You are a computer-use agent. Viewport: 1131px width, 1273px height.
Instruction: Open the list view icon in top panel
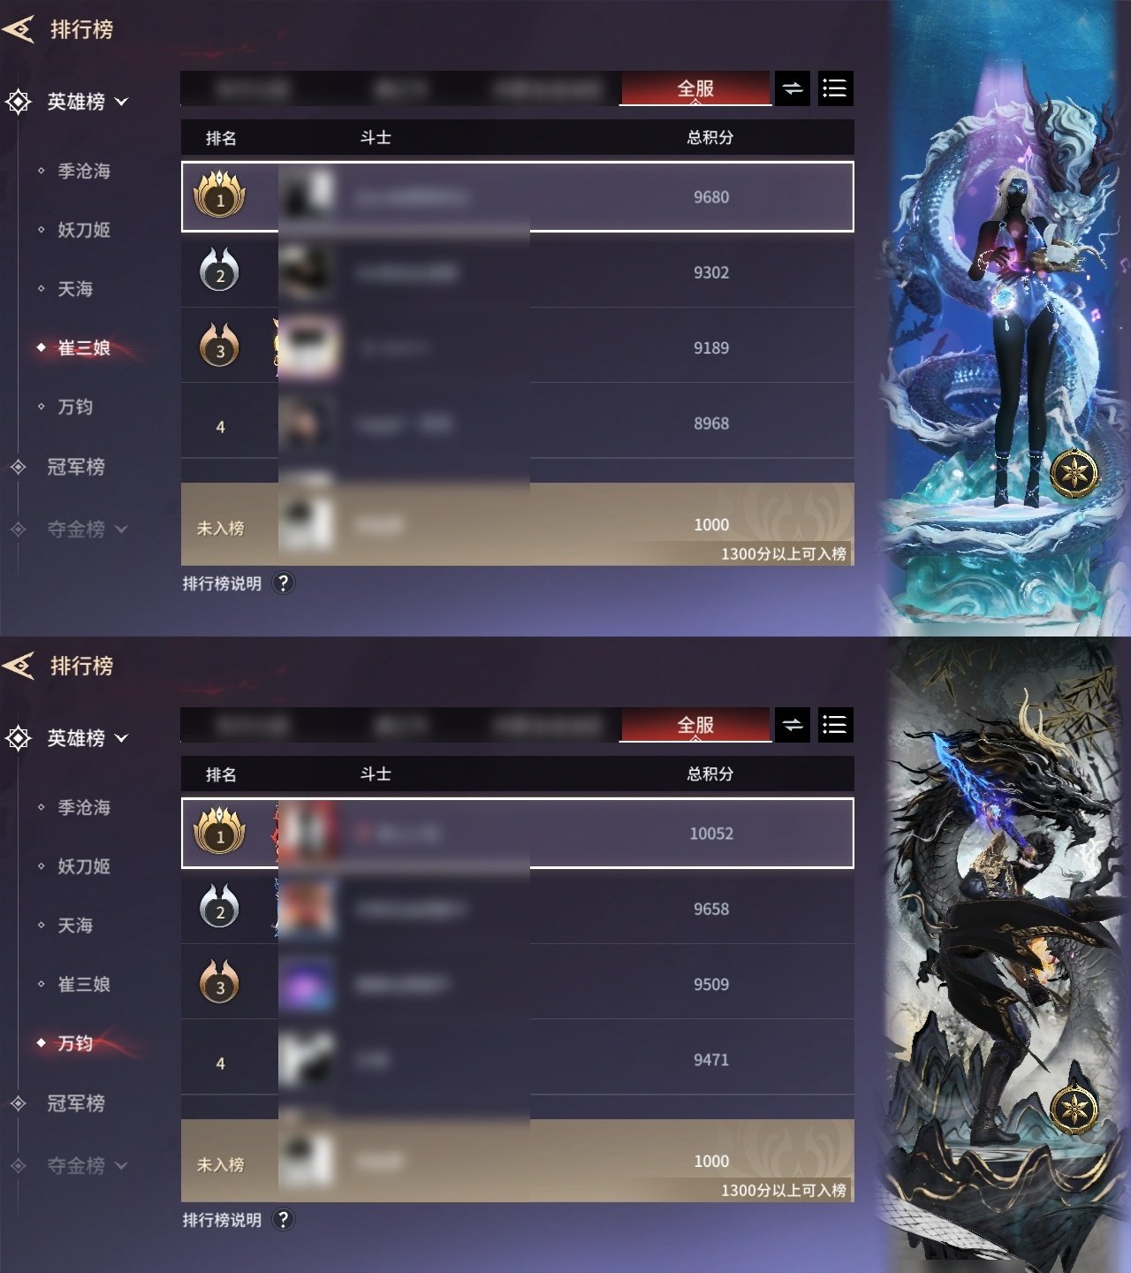(x=835, y=88)
